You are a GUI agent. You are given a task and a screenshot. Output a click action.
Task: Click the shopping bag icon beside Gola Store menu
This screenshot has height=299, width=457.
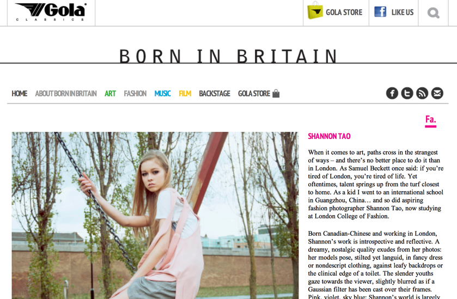tap(276, 93)
